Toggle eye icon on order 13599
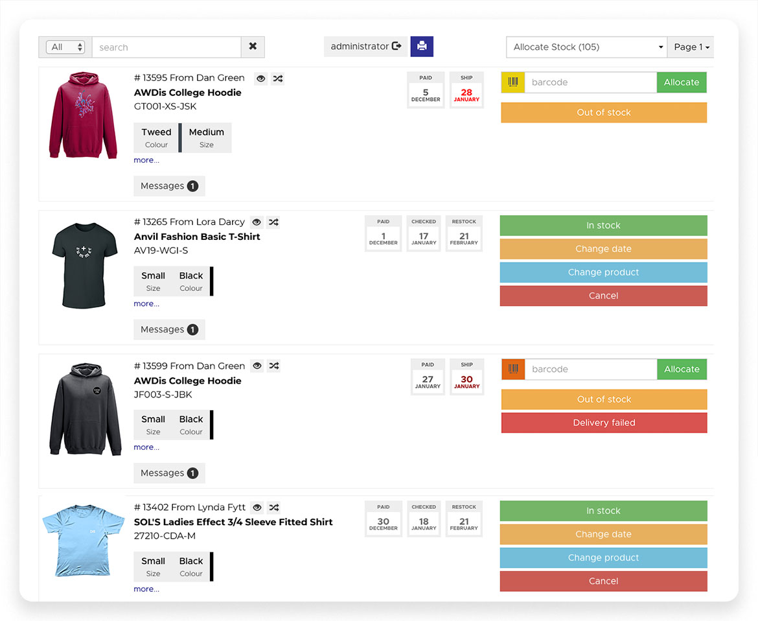This screenshot has width=758, height=621. (x=257, y=366)
